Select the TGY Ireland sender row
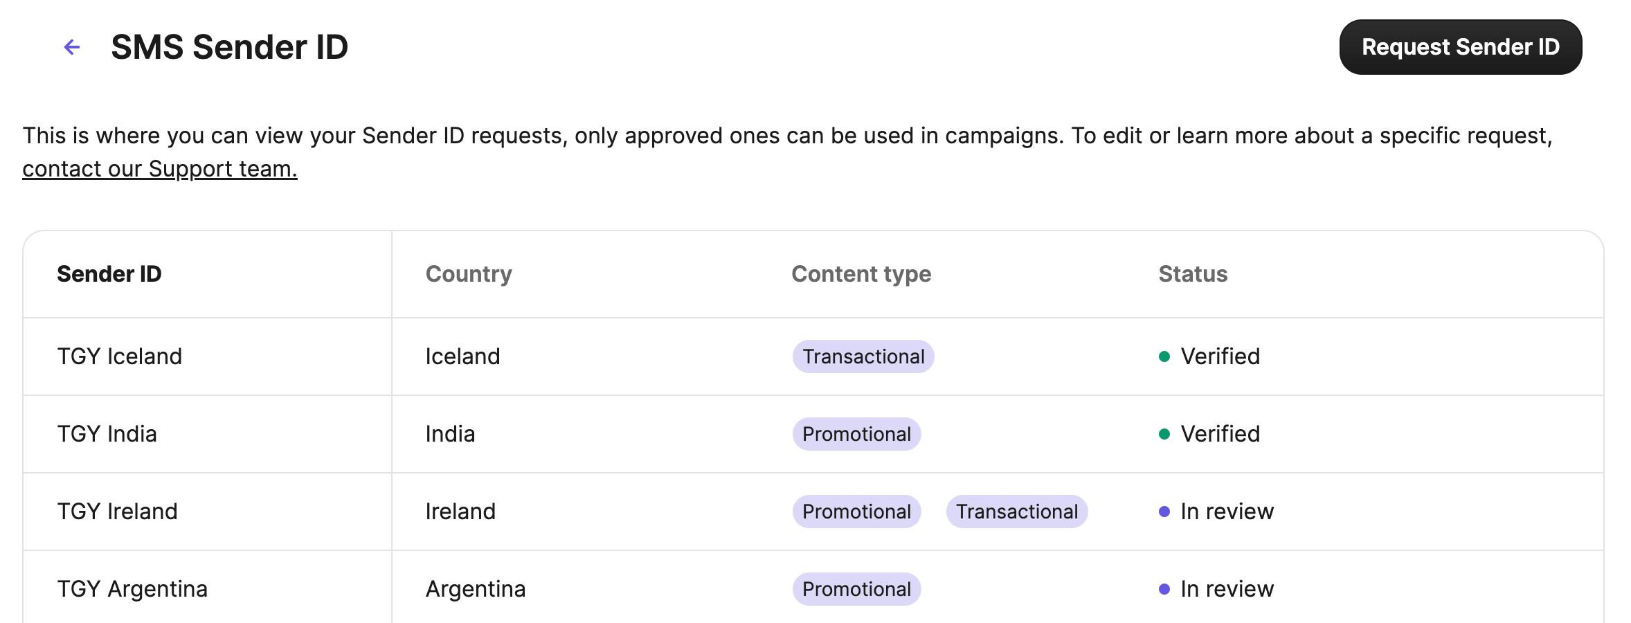The image size is (1631, 623). [x=118, y=512]
